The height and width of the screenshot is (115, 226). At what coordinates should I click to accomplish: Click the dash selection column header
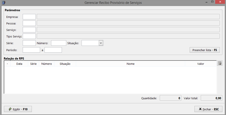7,64
